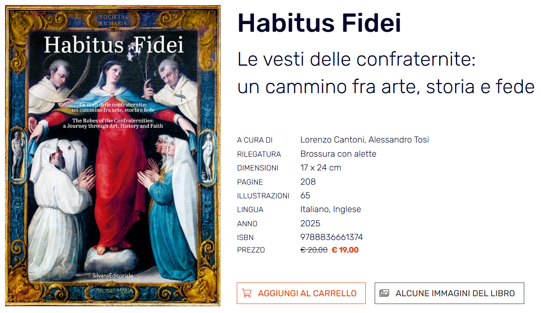The image size is (541, 313).
Task: Click the Habitus Fidei book cover image
Action: [x=113, y=155]
